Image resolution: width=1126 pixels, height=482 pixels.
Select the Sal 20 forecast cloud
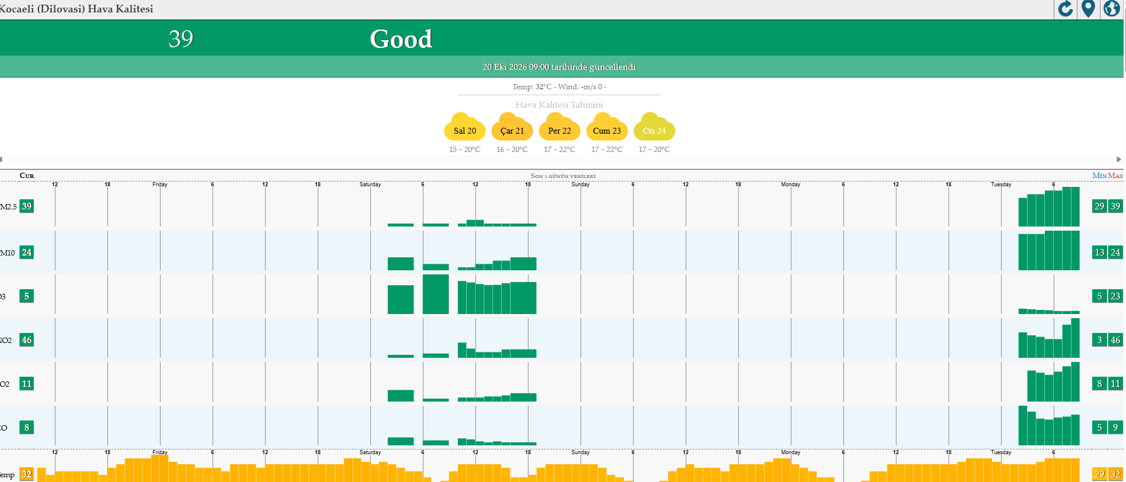tap(465, 127)
